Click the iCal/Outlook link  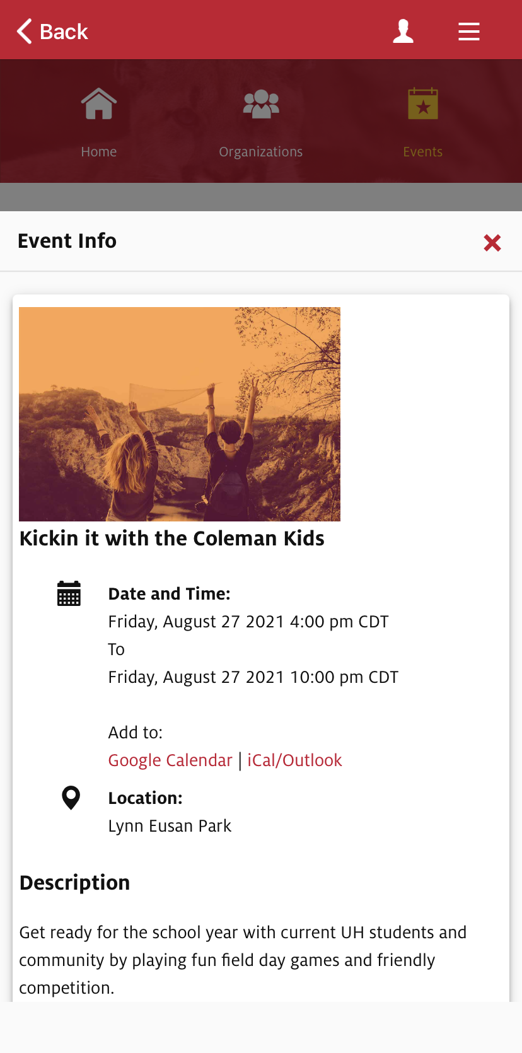294,760
